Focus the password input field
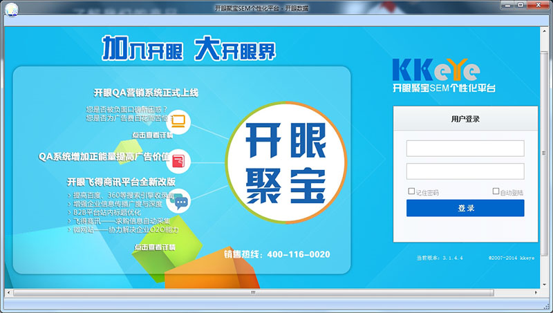Image resolution: width=553 pixels, height=313 pixels. [x=465, y=171]
